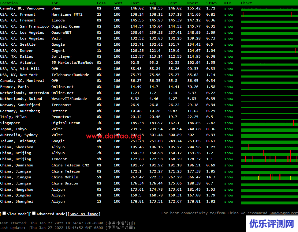Viewport: 298px width, 232px height.
Task: Show MTR for Paris Online.net row
Action: (229, 87)
